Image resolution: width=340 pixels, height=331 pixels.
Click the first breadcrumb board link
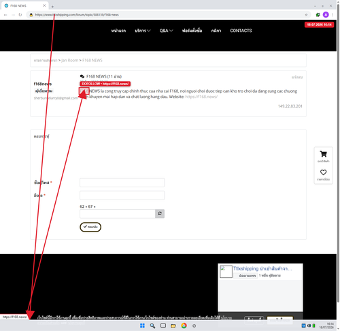pyautogui.click(x=46, y=61)
